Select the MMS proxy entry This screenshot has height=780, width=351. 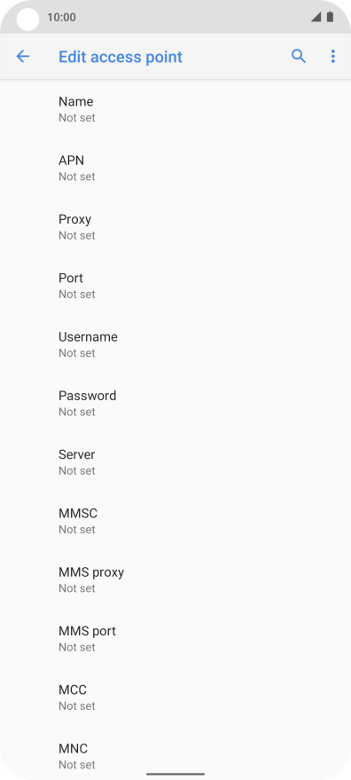(x=175, y=579)
